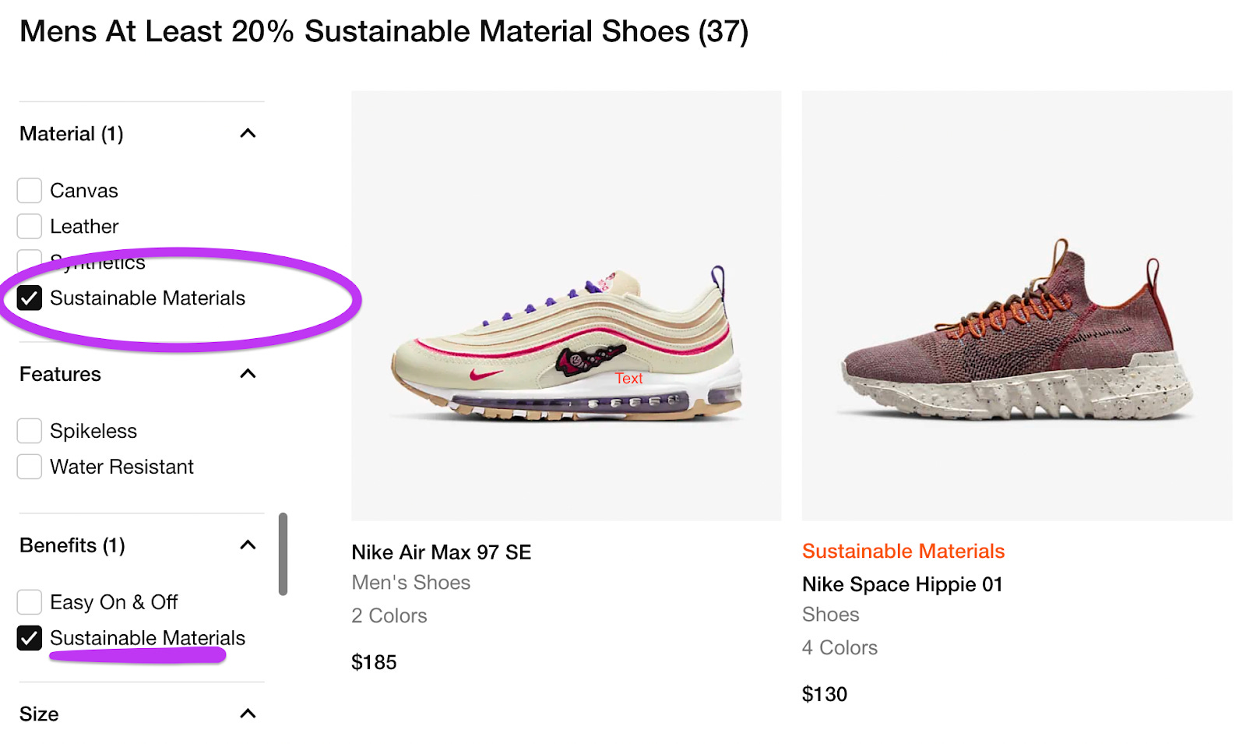
Task: Select the Easy On & Off checkbox
Action: (30, 602)
